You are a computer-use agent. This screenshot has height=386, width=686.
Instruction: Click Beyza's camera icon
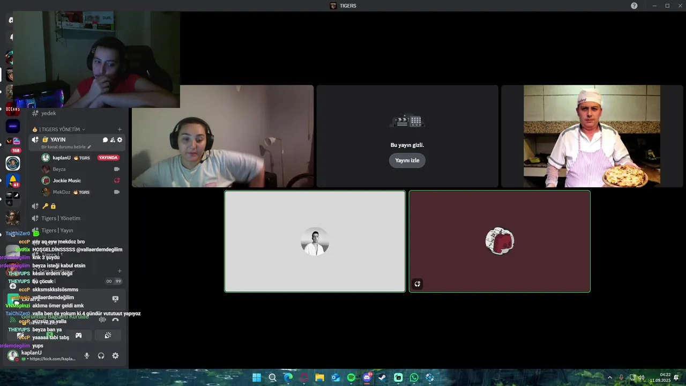coord(116,169)
